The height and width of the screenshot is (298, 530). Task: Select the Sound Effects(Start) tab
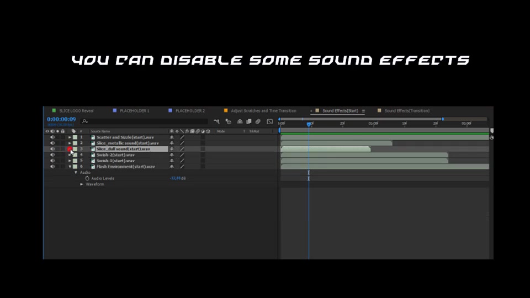340,111
